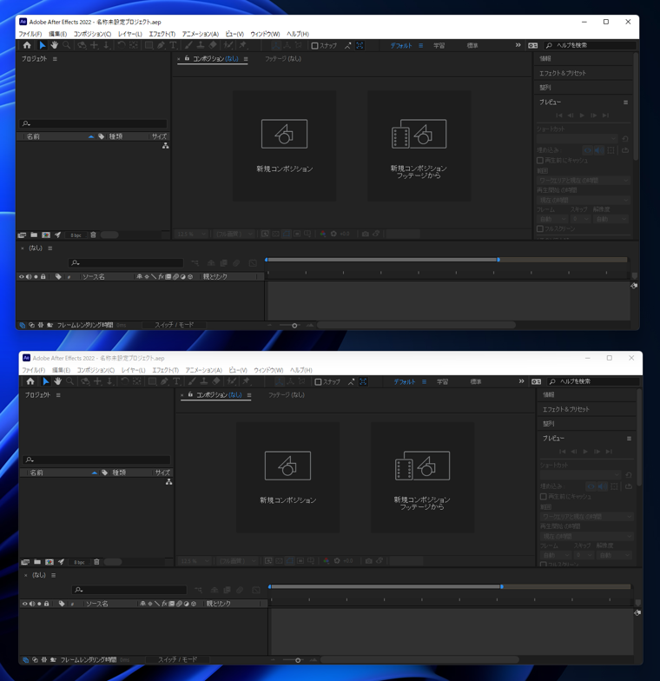
Task: Open エフェクト＆プリセット panel in the upper window
Action: 563,73
